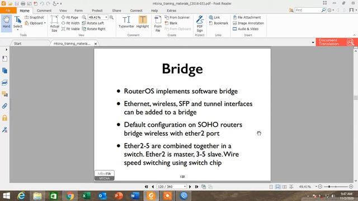The height and width of the screenshot is (201, 358).
Task: Go to the next page
Action: pos(190,186)
